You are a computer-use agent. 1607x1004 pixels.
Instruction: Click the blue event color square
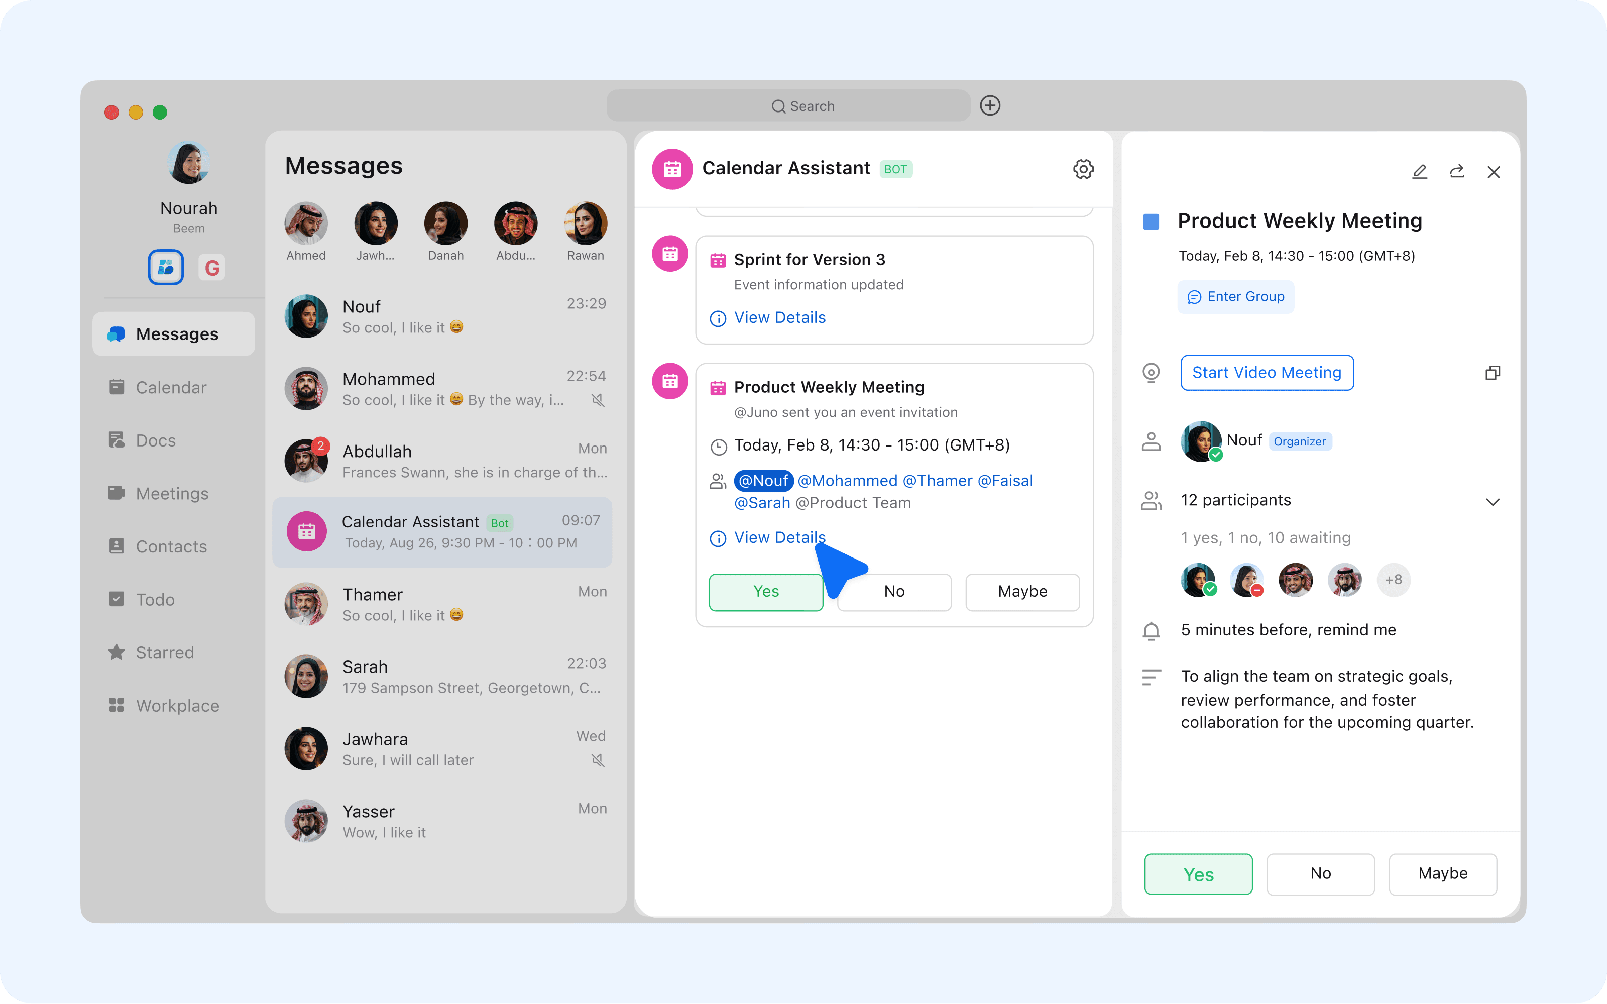pyautogui.click(x=1151, y=221)
